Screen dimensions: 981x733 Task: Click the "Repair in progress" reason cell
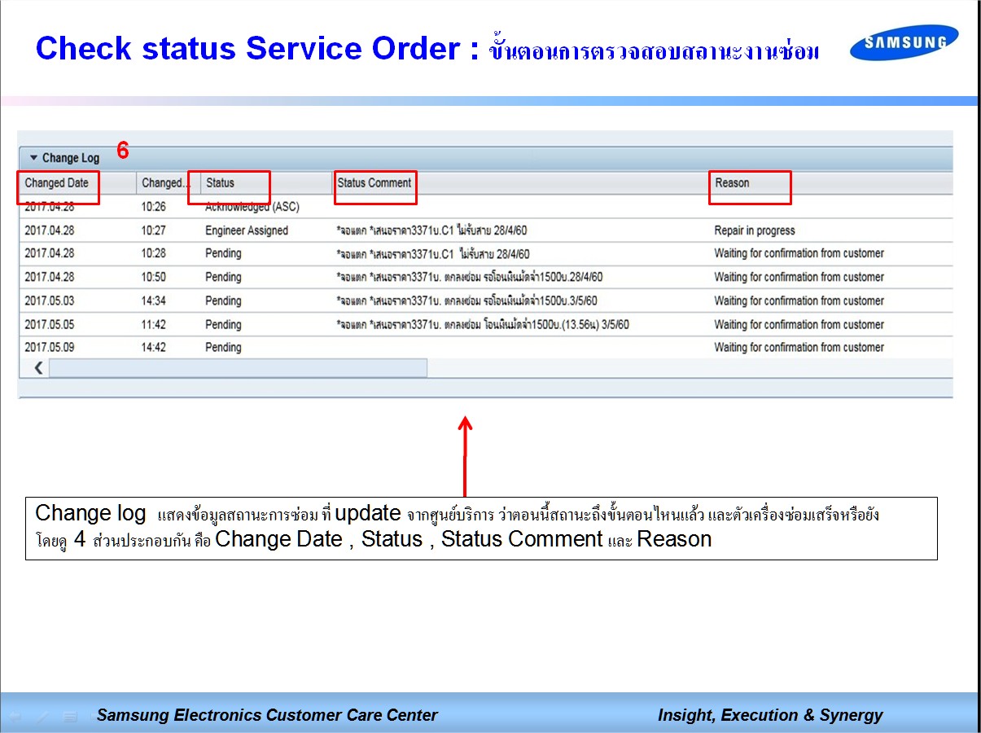click(755, 230)
